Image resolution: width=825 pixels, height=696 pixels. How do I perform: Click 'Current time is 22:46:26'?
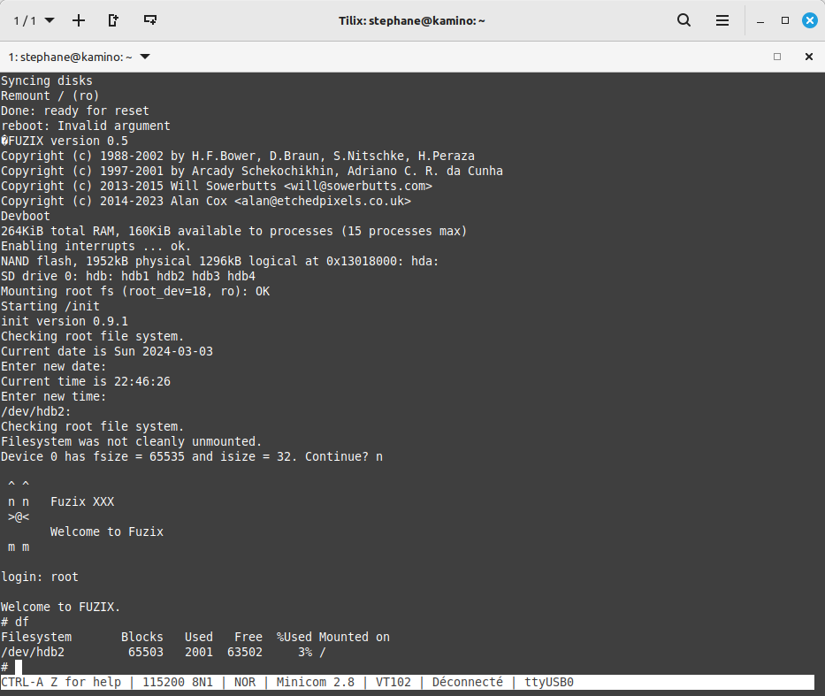pos(86,381)
